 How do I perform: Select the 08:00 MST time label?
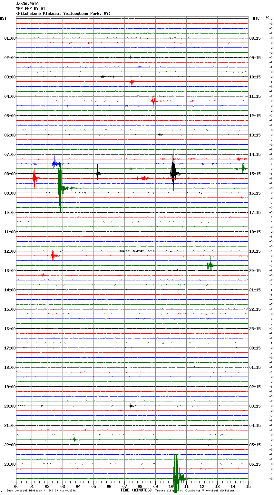coord(10,174)
